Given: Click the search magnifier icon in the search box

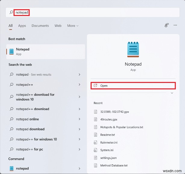Looking at the screenshot, I should click(x=11, y=12).
